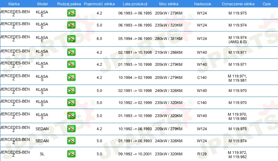
Task: Click the petrol fuel icon in the SL R129 row
Action: [x=71, y=154]
